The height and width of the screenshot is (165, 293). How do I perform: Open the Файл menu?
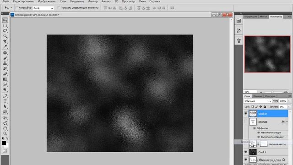[x=6, y=1]
